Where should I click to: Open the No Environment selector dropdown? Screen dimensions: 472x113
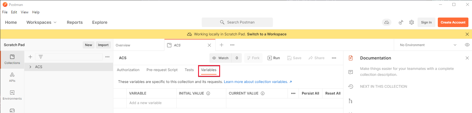pos(428,45)
